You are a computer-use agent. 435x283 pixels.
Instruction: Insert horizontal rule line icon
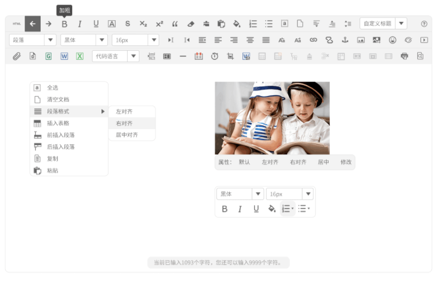click(x=183, y=56)
